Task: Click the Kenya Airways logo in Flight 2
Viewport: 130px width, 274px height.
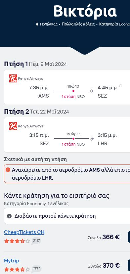Action: 13,126
